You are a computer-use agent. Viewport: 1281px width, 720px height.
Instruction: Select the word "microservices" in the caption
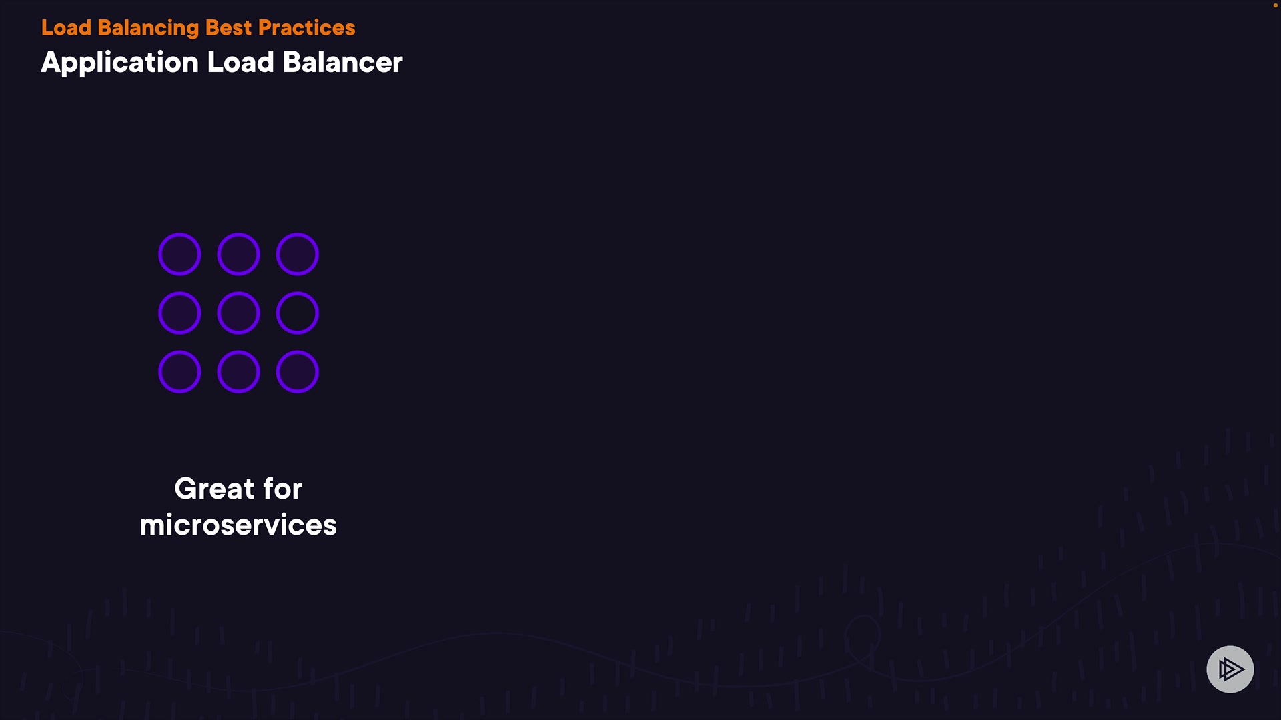point(238,525)
